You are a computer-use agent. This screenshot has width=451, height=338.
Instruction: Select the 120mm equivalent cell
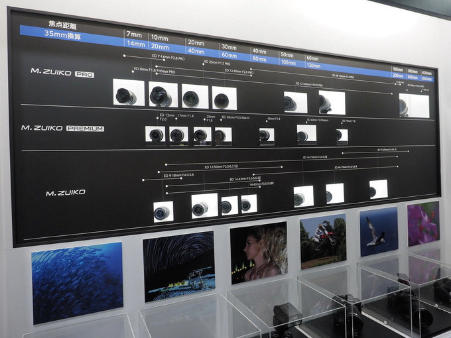click(x=313, y=66)
